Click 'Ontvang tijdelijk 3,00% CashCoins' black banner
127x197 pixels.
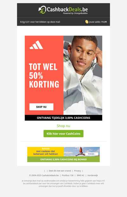pyautogui.click(x=63, y=118)
